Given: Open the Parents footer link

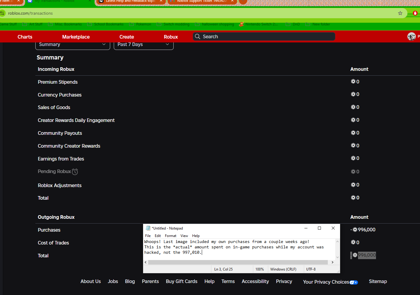Looking at the screenshot, I should click(x=150, y=282).
